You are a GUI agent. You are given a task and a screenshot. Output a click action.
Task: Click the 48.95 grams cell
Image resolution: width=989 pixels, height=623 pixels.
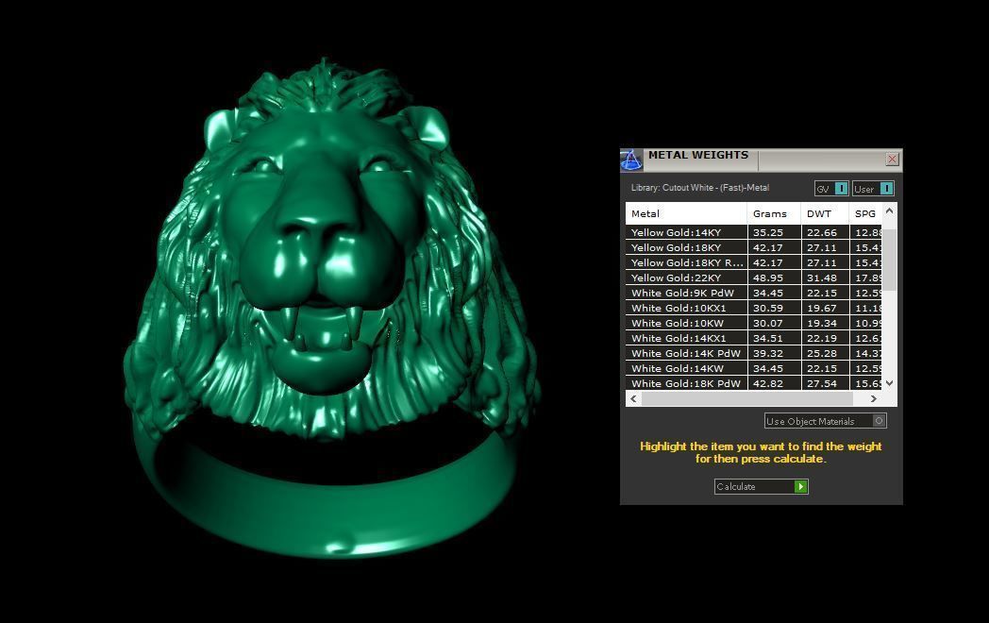tap(774, 278)
